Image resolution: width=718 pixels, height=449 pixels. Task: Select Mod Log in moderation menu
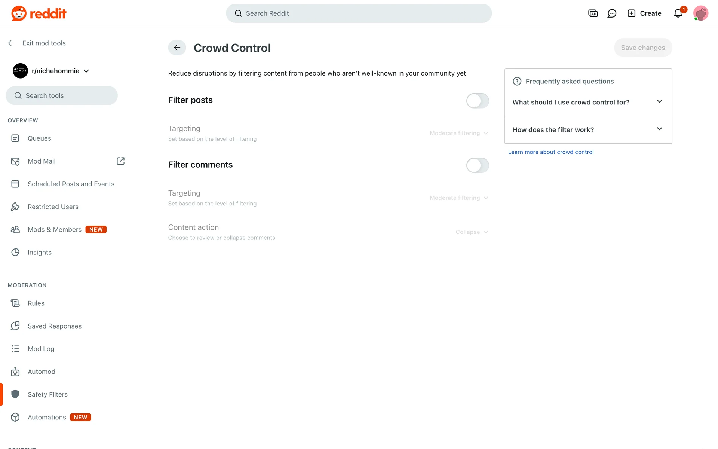41,349
